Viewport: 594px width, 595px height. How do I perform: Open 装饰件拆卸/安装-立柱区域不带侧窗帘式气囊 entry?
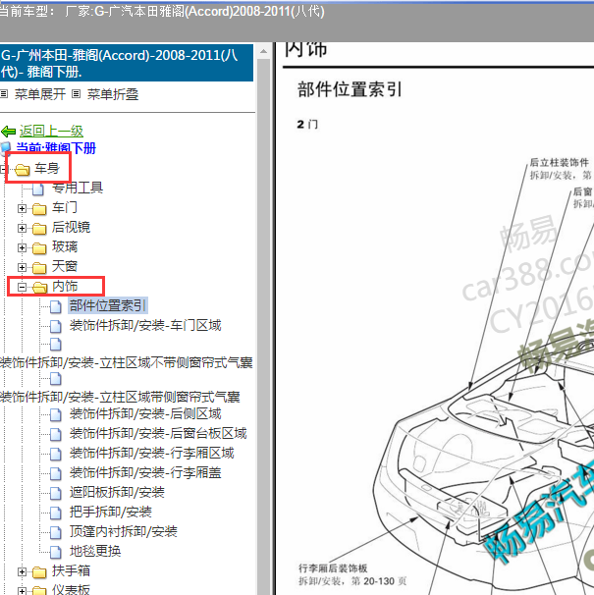click(127, 362)
